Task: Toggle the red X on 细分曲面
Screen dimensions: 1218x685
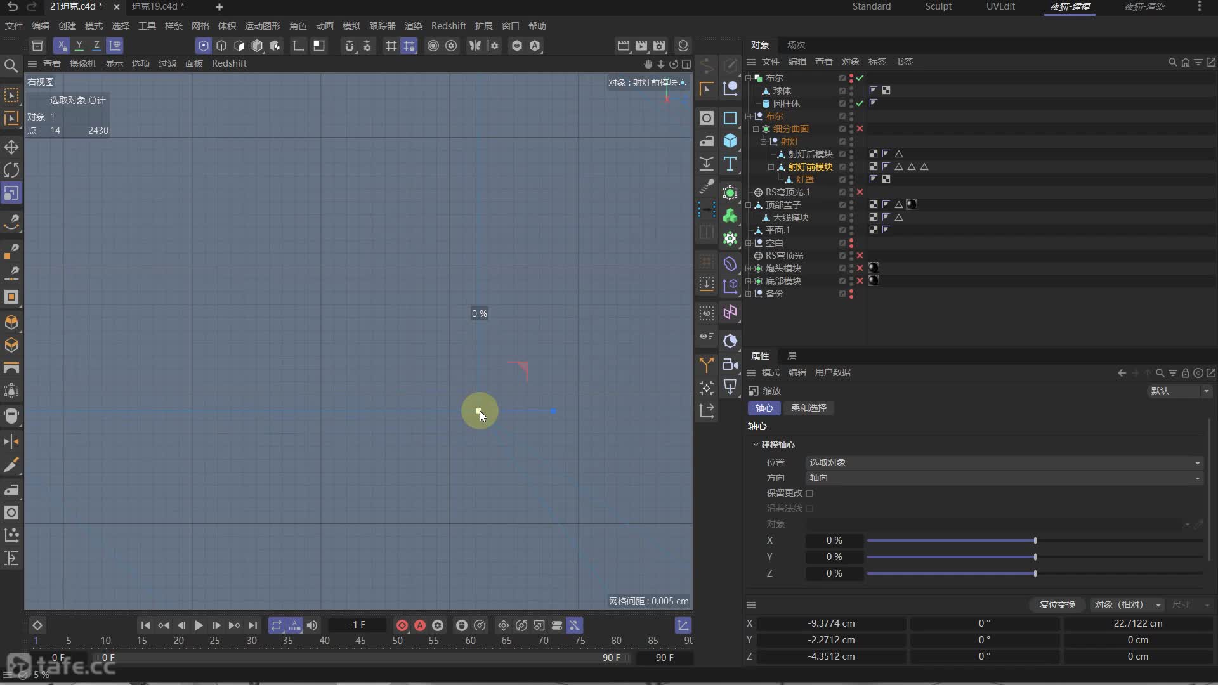Action: click(x=860, y=129)
